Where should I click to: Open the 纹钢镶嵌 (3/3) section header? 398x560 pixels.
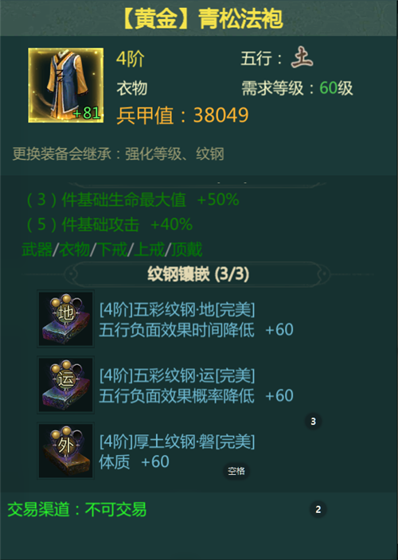click(198, 274)
